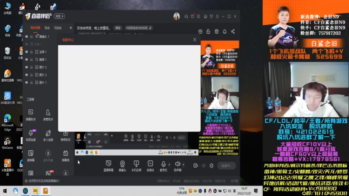Open WeGame on the desktop

click(7, 143)
